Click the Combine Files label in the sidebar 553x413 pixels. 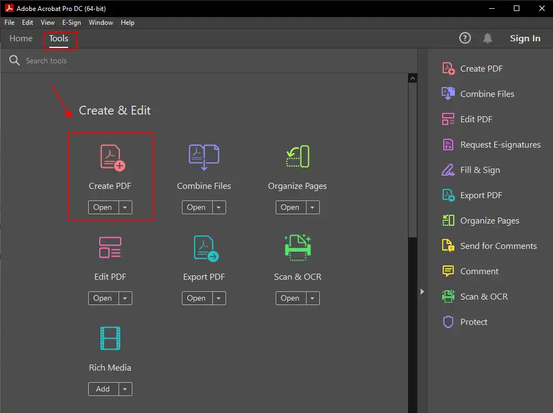[487, 94]
